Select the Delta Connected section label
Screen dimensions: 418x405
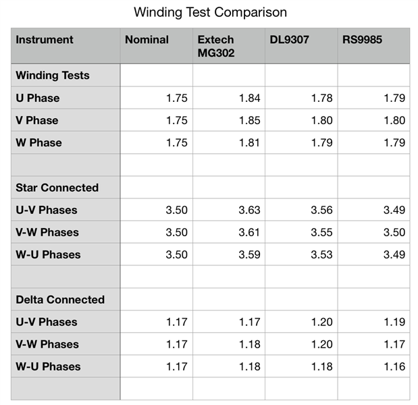pos(59,300)
